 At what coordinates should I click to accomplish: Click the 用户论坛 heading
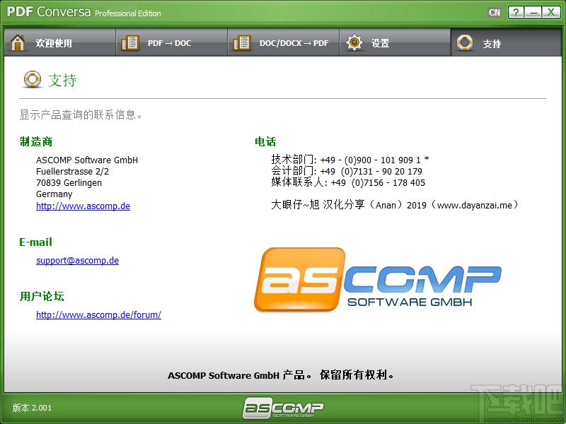tap(42, 296)
